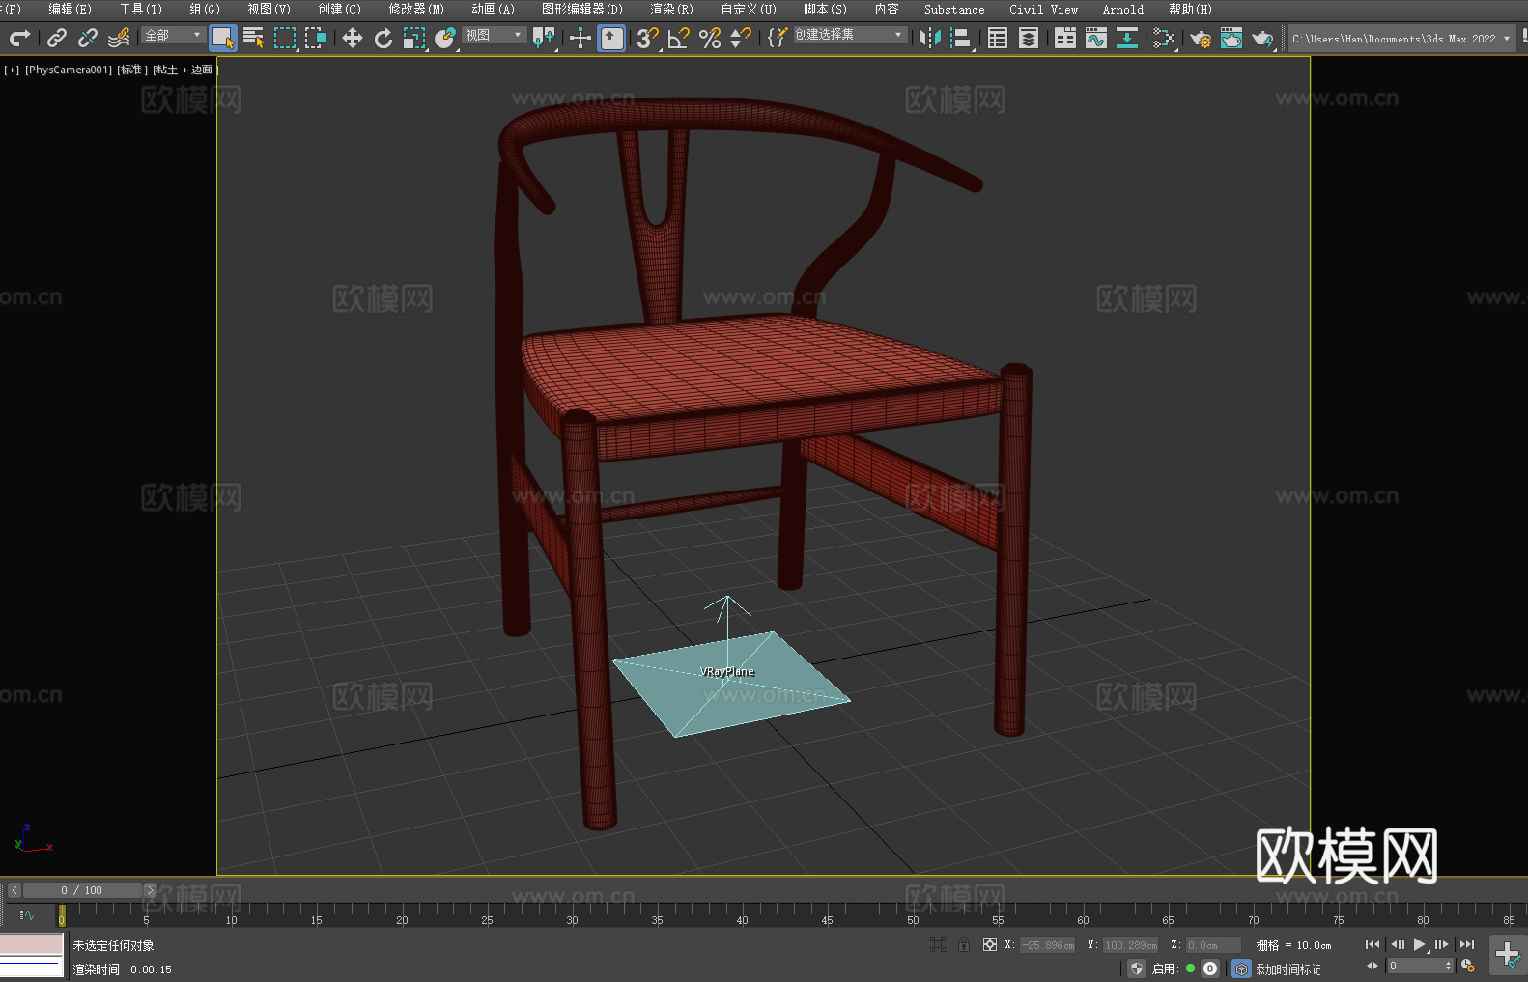Screen dimensions: 1528x982
Task: Click the Redo arrow icon
Action: point(19,38)
